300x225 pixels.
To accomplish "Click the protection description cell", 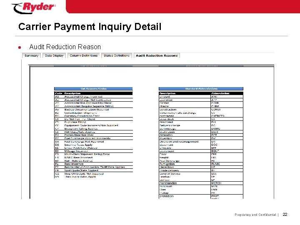I will (x=185, y=196).
